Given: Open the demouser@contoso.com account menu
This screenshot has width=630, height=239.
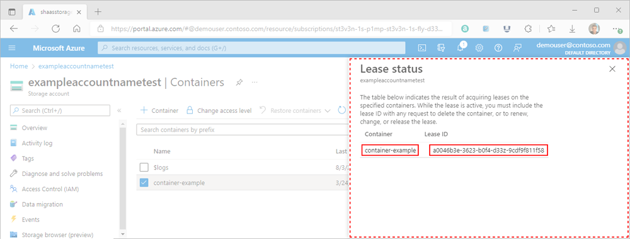Looking at the screenshot, I should [581, 48].
